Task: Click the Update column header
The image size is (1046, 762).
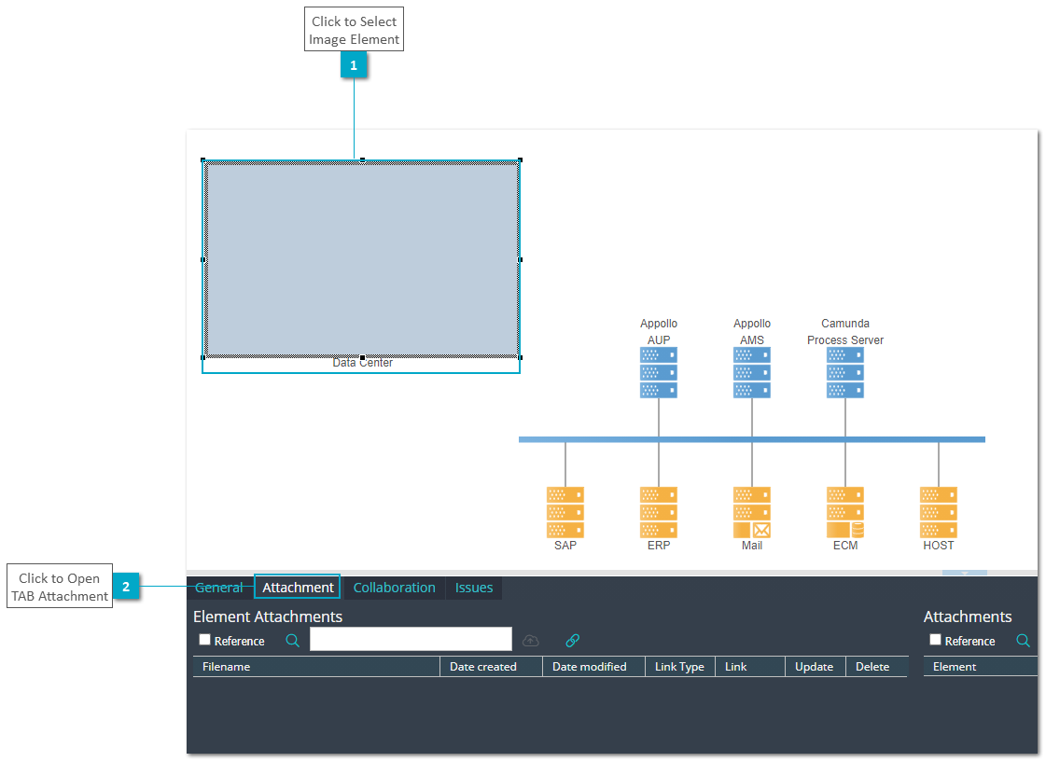Action: pos(816,667)
